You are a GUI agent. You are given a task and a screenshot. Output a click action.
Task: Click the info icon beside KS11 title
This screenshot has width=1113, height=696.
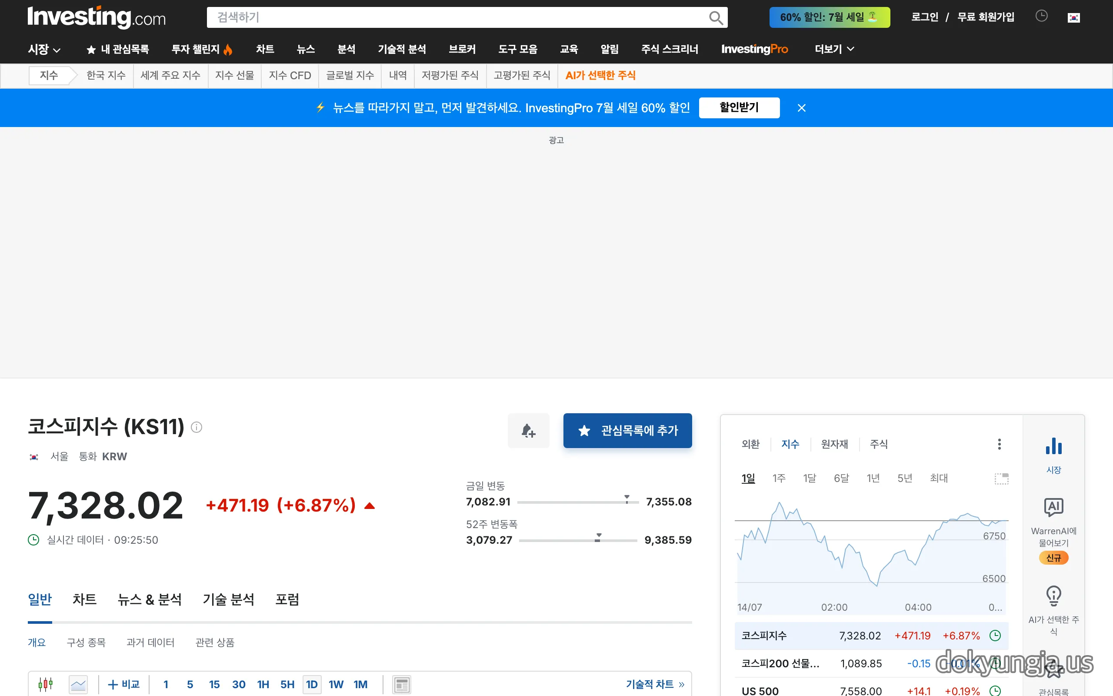(x=197, y=427)
